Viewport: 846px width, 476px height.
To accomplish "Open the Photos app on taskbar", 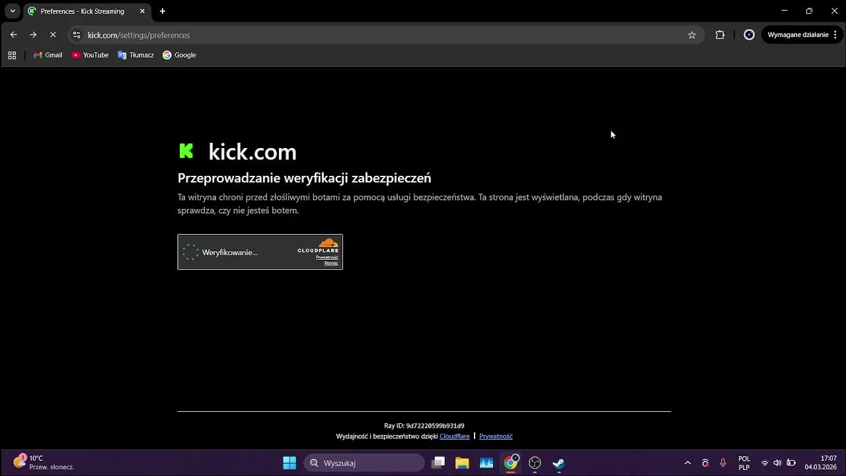I will pyautogui.click(x=486, y=463).
